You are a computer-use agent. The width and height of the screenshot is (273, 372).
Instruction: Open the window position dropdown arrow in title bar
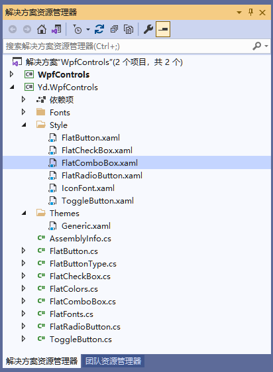click(239, 13)
